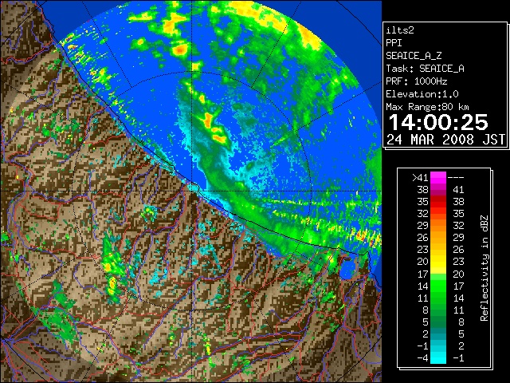Click the '>41' legend label
Screen dimensions: 510x383
[x=420, y=178]
